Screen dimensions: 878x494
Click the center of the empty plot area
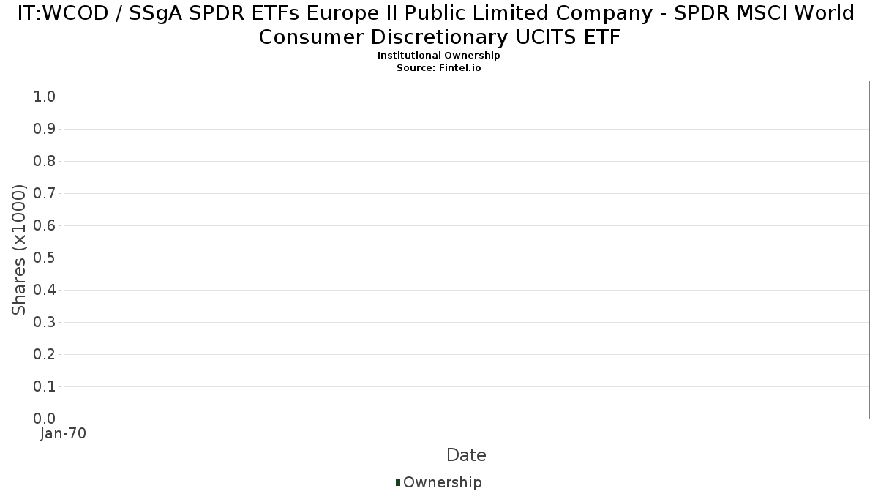pyautogui.click(x=466, y=250)
